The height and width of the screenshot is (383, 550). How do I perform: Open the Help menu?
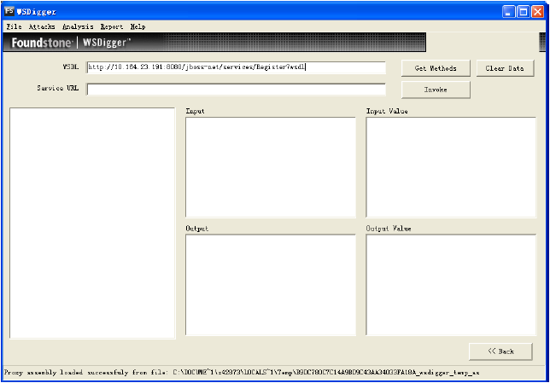[x=137, y=26]
